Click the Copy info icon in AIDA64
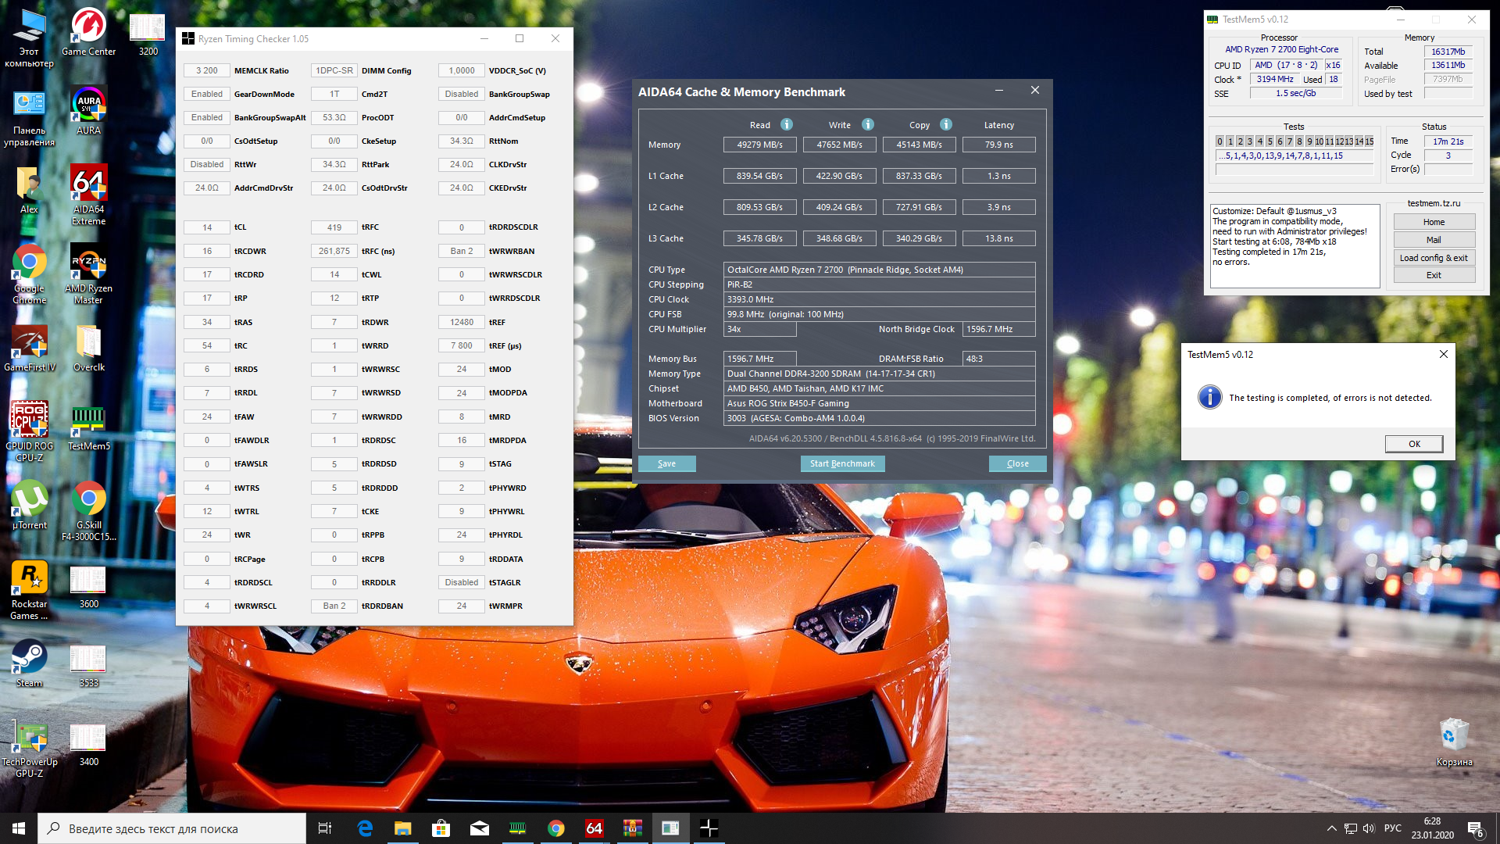The image size is (1500, 844). click(946, 125)
